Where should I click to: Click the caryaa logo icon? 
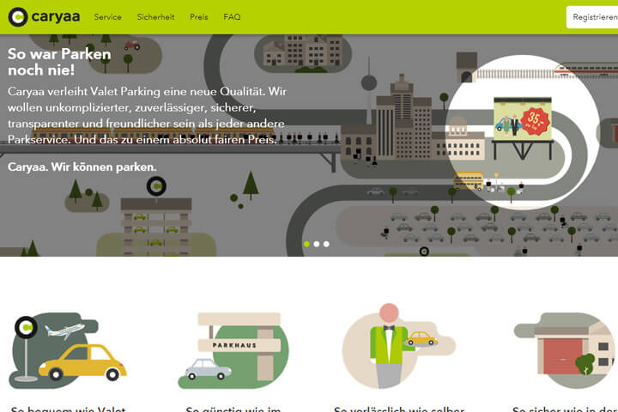(17, 16)
